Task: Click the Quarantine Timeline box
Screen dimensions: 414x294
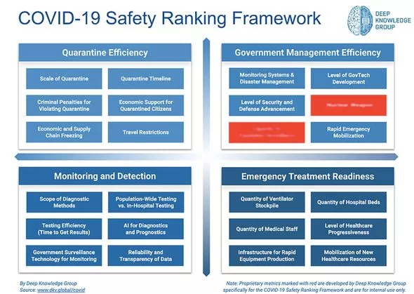Action: pyautogui.click(x=146, y=79)
